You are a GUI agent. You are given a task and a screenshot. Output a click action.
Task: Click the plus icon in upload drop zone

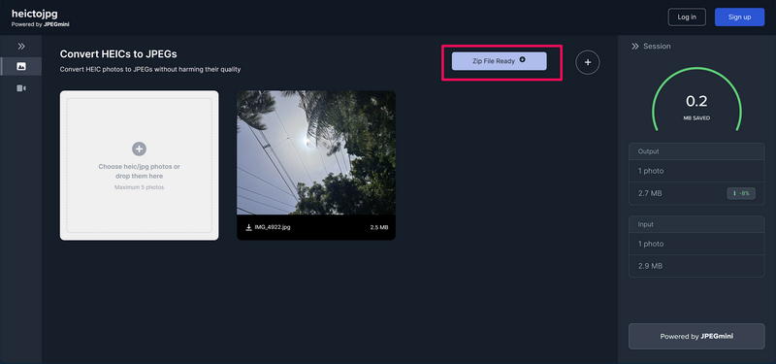pos(139,149)
